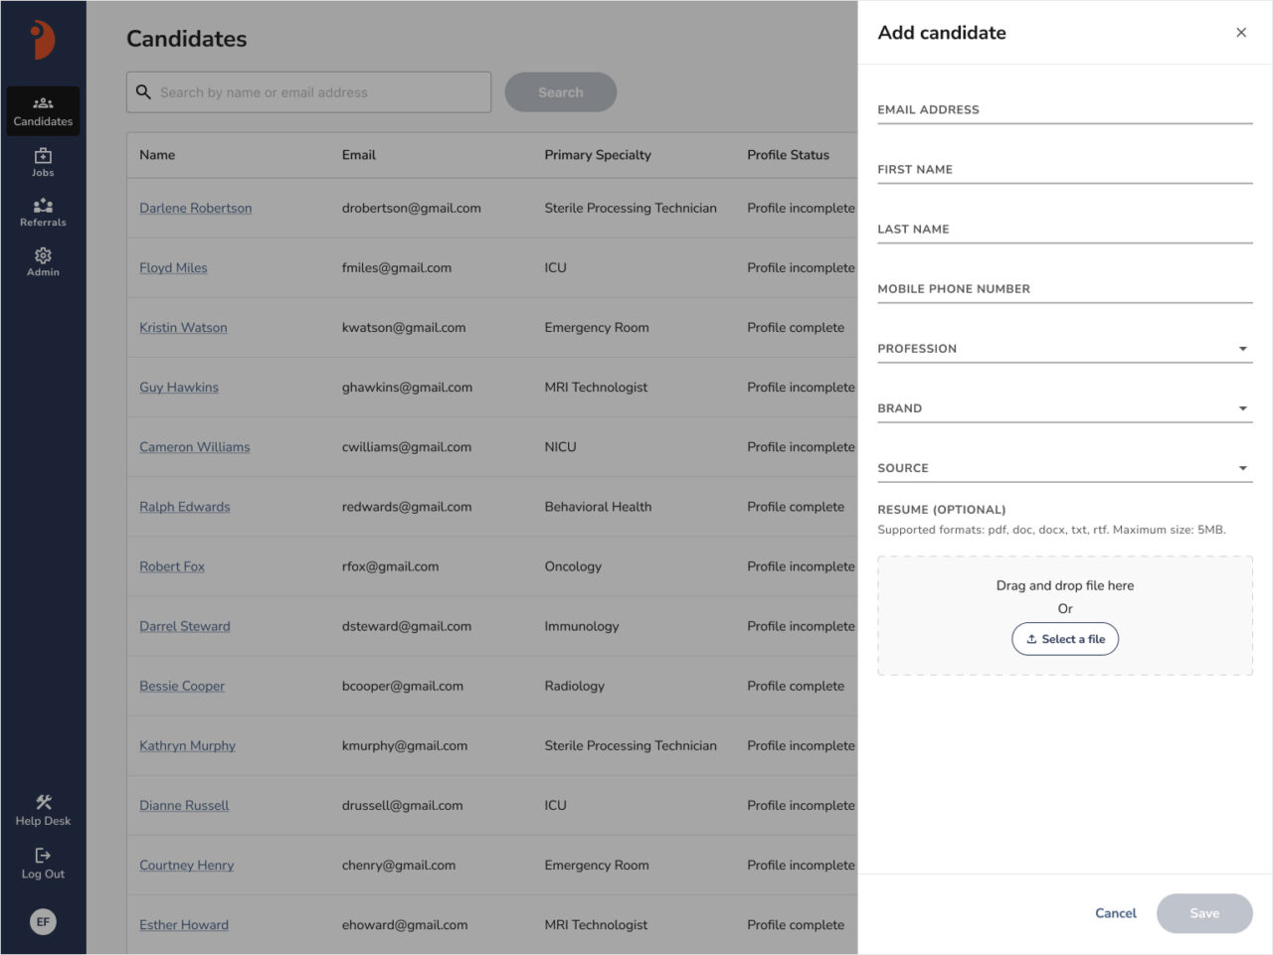The image size is (1273, 955).
Task: Select email kwatson@gmail.com
Action: click(x=404, y=327)
